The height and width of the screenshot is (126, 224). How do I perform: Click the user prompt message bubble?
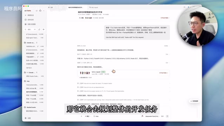[x=137, y=33]
